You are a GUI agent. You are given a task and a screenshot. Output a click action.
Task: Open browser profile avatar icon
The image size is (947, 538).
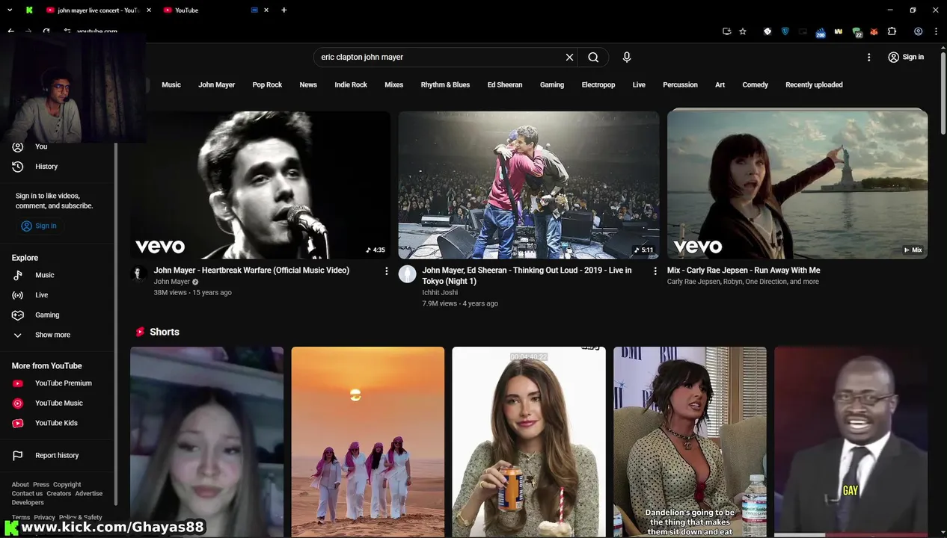918,31
